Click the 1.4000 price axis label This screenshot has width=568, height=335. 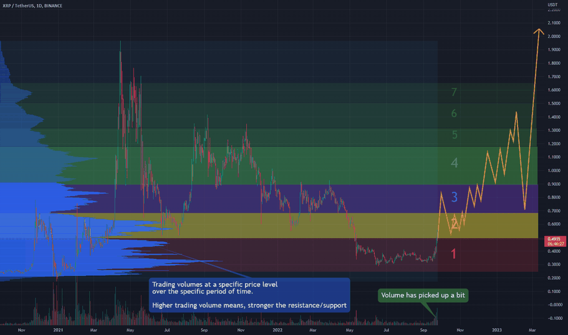(x=554, y=117)
